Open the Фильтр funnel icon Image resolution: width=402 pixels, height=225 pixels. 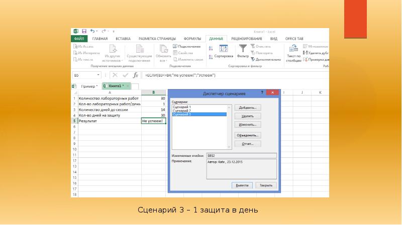[243, 48]
